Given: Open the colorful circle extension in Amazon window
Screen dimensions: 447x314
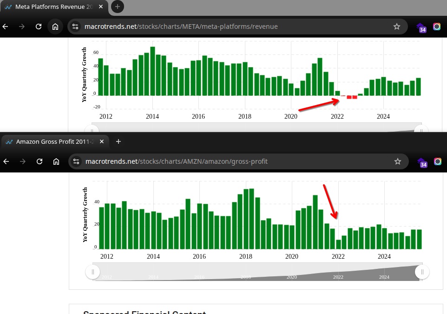Looking at the screenshot, I should (438, 161).
